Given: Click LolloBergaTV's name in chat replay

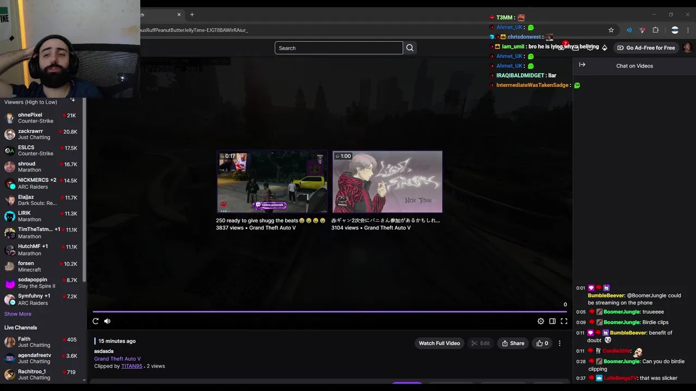Looking at the screenshot, I should pos(620,378).
